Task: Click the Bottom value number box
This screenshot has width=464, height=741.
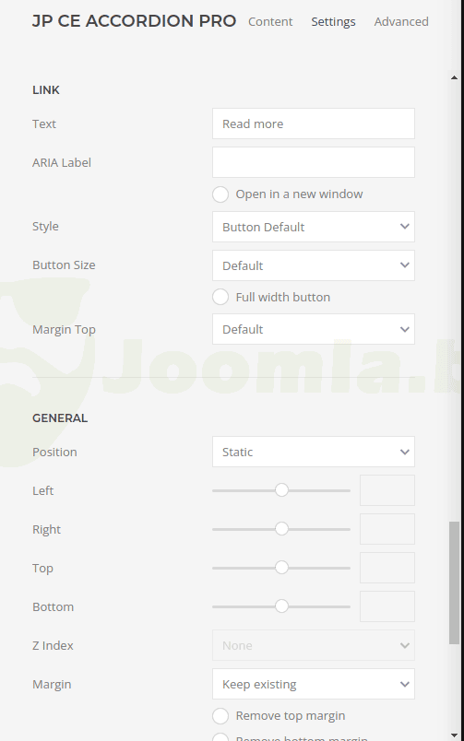Action: (x=387, y=606)
